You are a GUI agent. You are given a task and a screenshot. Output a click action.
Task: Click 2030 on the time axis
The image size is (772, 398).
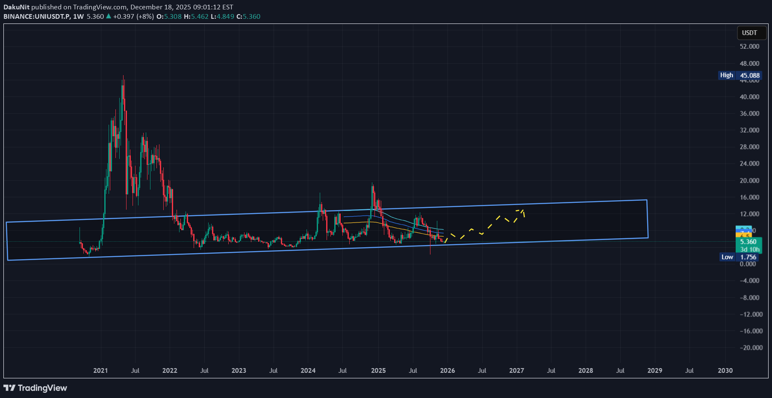click(725, 370)
